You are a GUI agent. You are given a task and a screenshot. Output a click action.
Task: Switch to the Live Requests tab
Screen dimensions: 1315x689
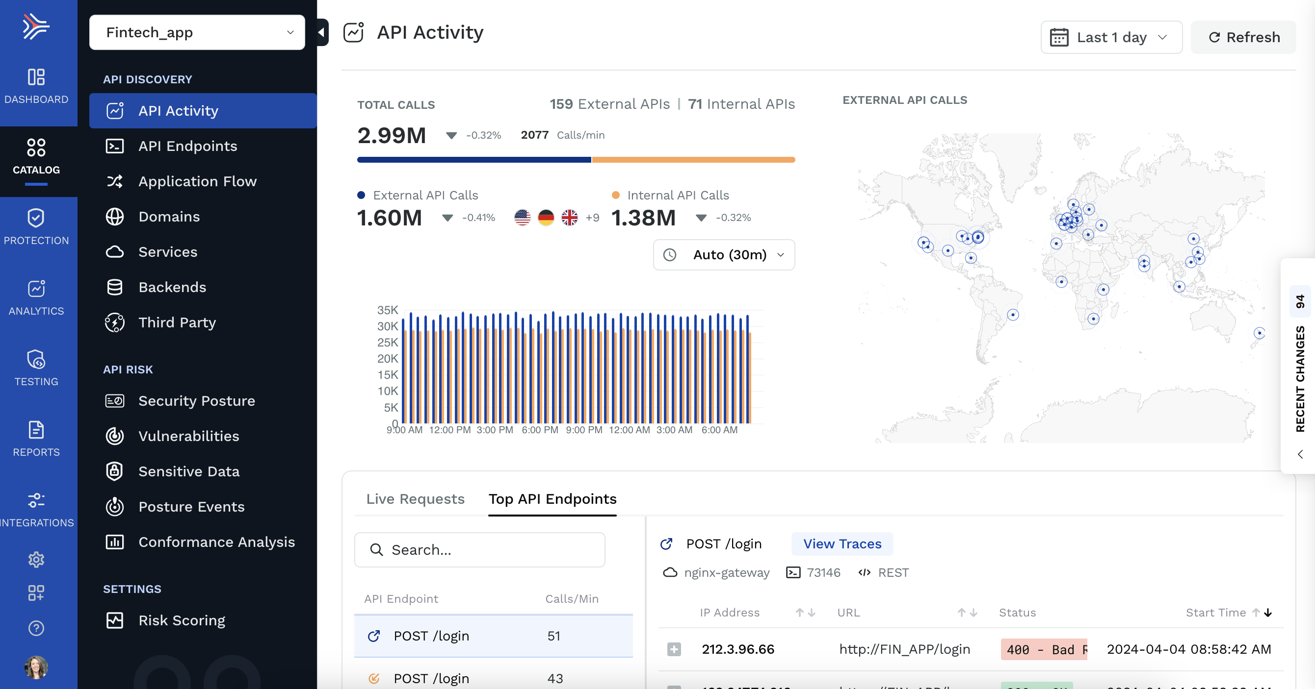point(415,498)
